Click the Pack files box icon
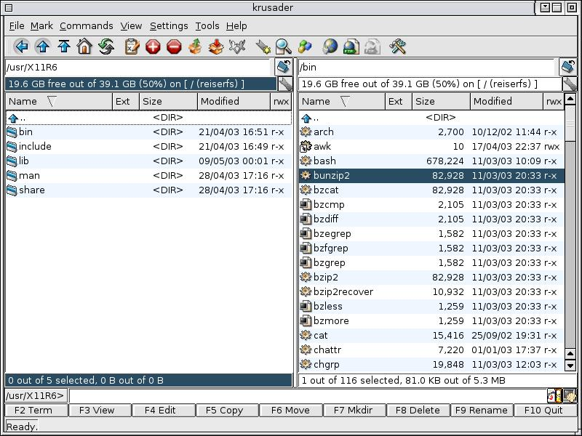The width and height of the screenshot is (582, 436). pos(195,47)
